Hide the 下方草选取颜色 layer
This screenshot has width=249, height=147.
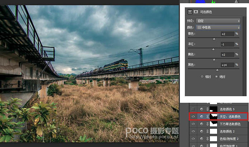[x=193, y=124]
